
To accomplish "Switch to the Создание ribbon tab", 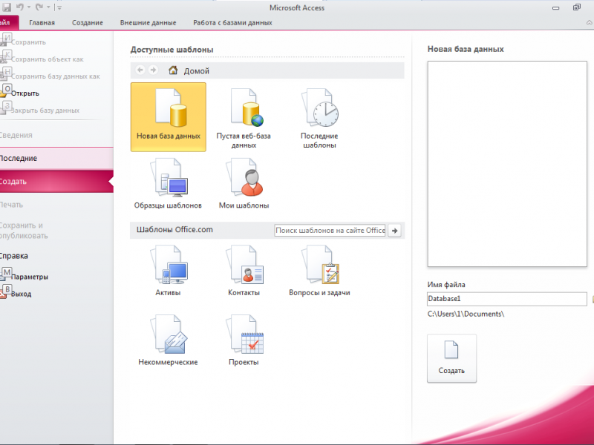I will click(x=88, y=23).
